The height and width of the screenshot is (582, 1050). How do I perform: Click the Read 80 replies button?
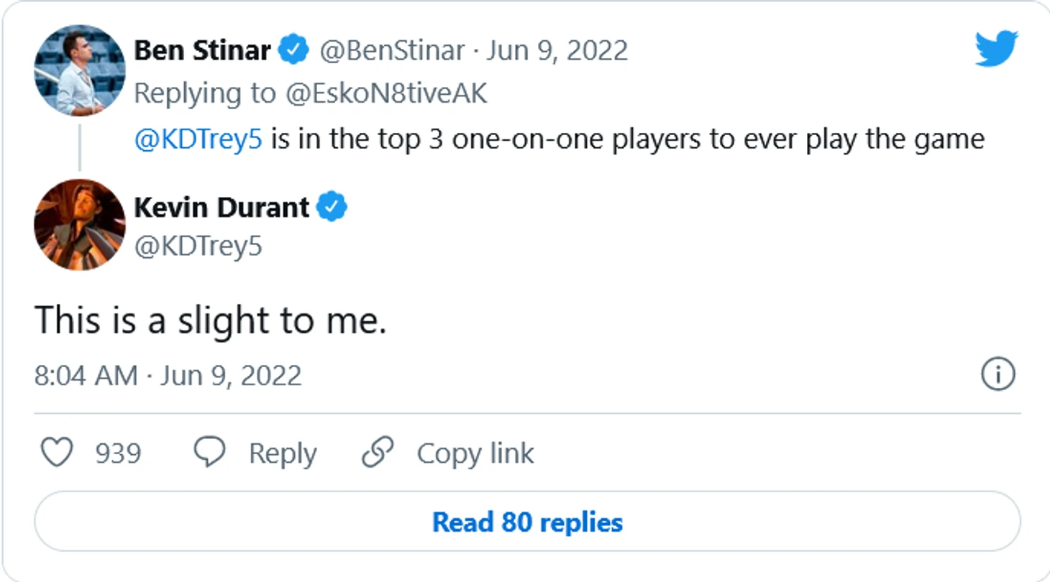coord(527,522)
